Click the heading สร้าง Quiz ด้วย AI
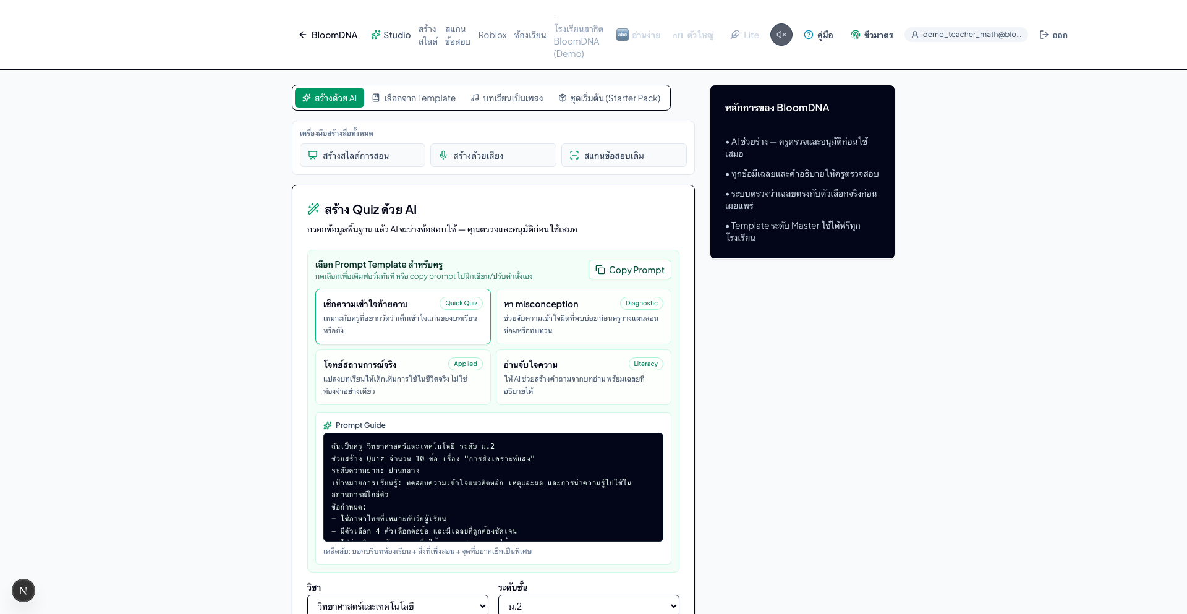 (x=370, y=209)
